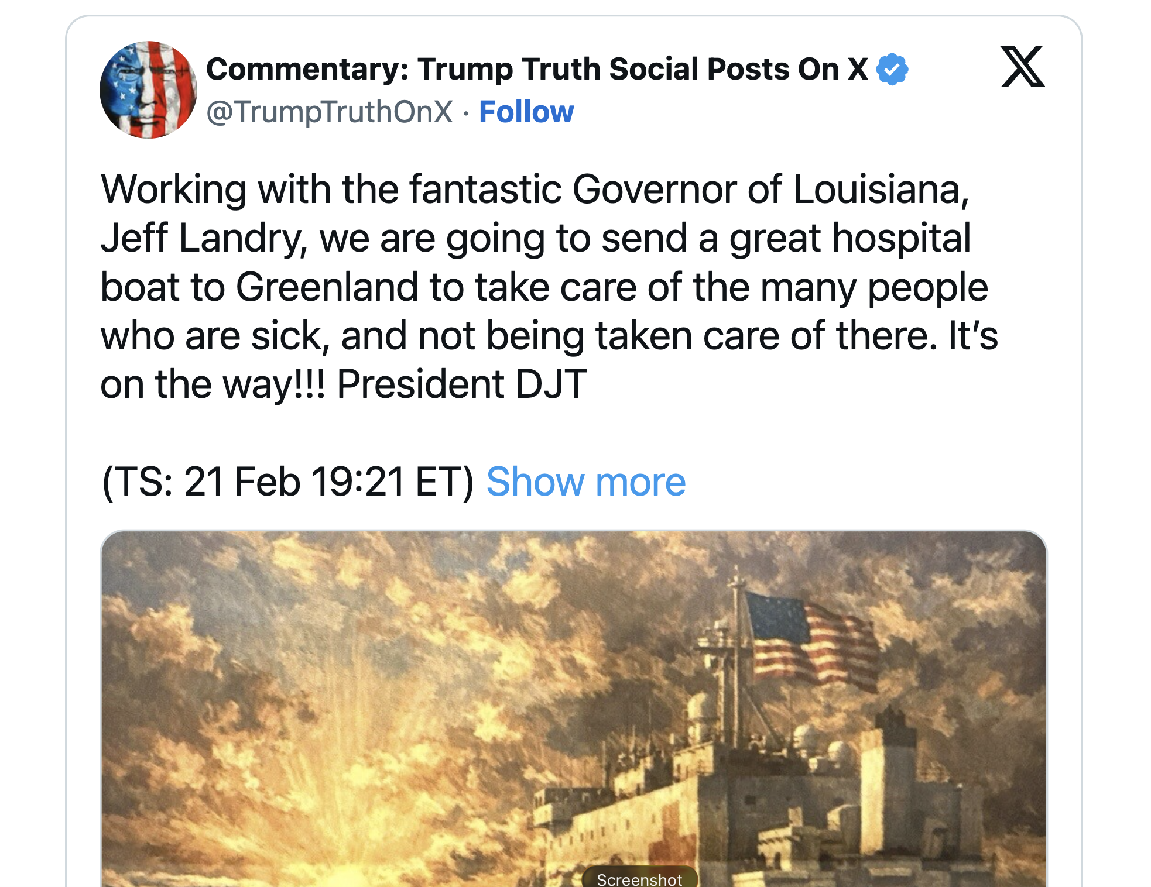Click the President DJT signature text

(461, 384)
